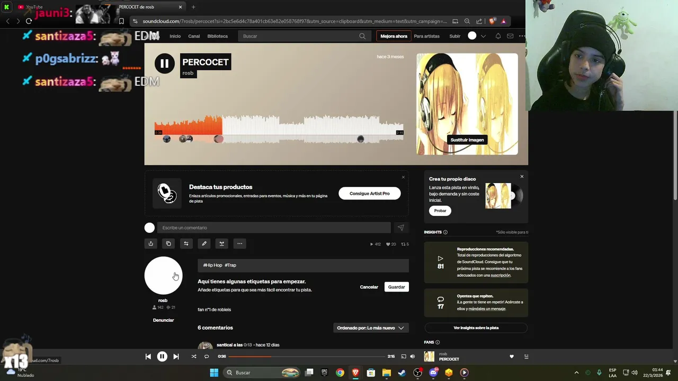Pause playback in the bottom player bar

point(162,357)
